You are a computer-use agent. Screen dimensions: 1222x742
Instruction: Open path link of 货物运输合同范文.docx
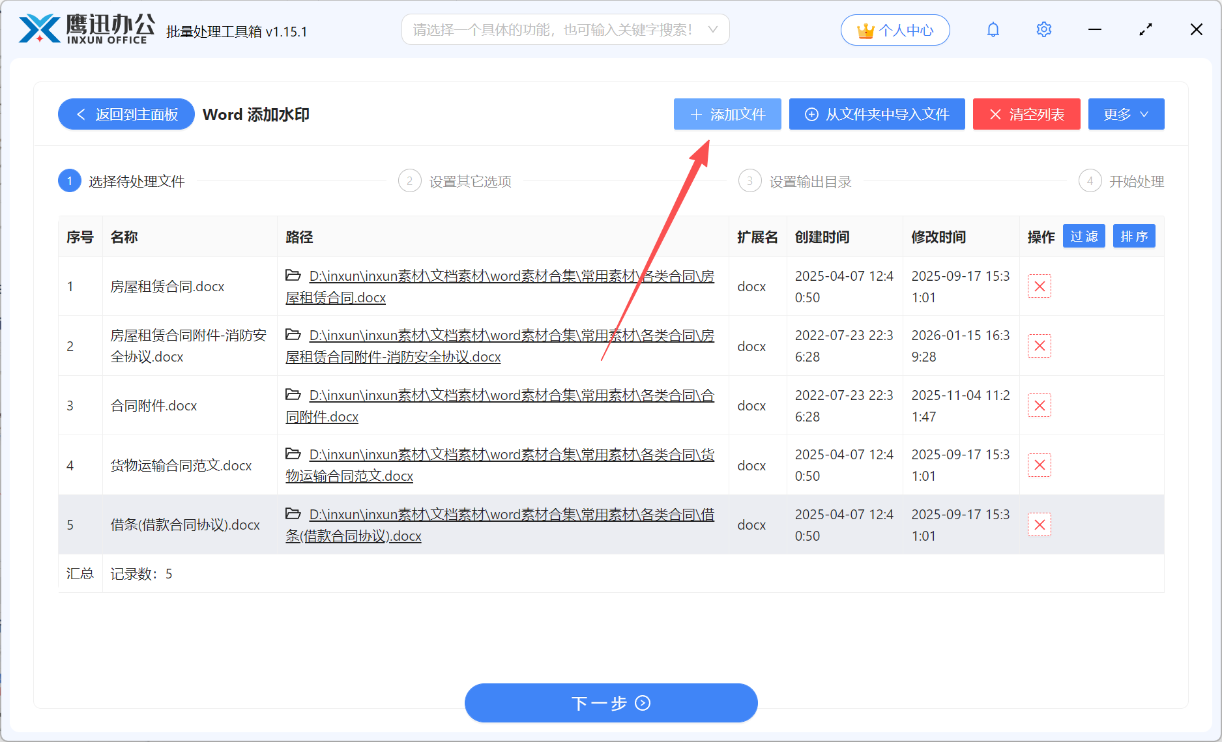[x=500, y=465]
